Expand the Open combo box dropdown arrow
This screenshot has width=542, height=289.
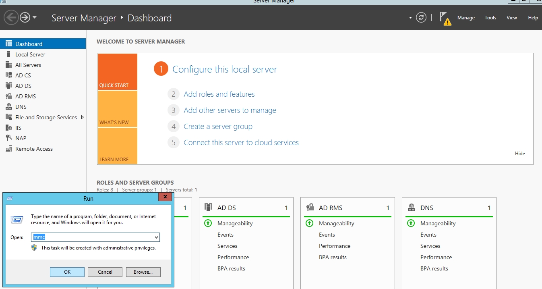(157, 237)
